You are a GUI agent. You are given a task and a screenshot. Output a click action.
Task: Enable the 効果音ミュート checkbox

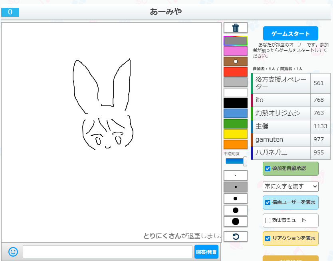tap(268, 220)
